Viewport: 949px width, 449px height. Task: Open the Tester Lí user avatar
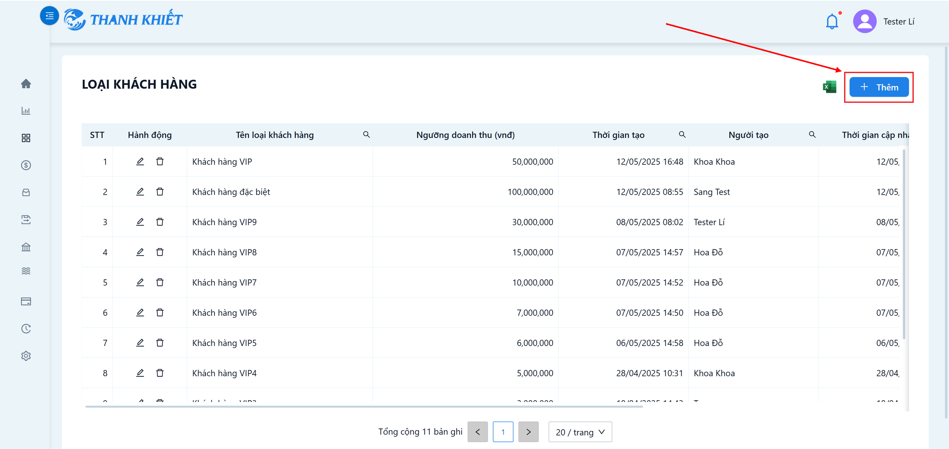pyautogui.click(x=864, y=22)
